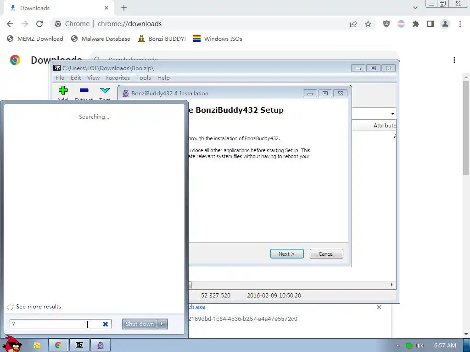Open the new tab plus button
The image size is (470, 352).
(x=124, y=8)
